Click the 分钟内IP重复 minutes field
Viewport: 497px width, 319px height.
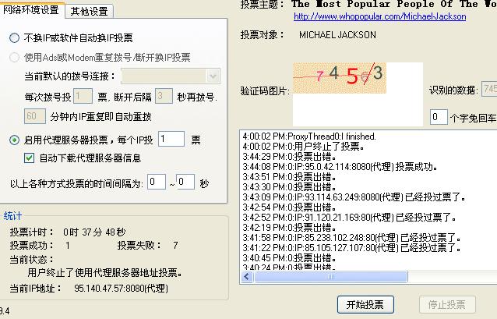point(34,115)
